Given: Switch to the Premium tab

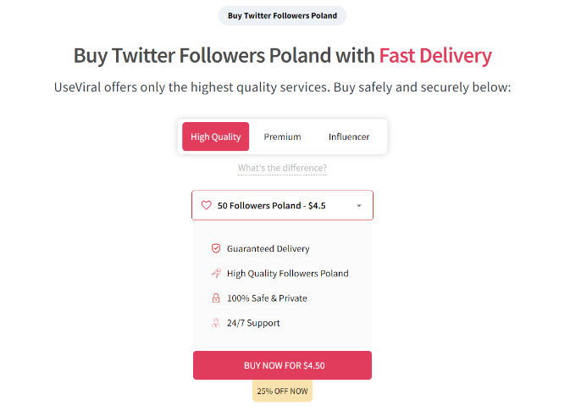Looking at the screenshot, I should point(282,136).
